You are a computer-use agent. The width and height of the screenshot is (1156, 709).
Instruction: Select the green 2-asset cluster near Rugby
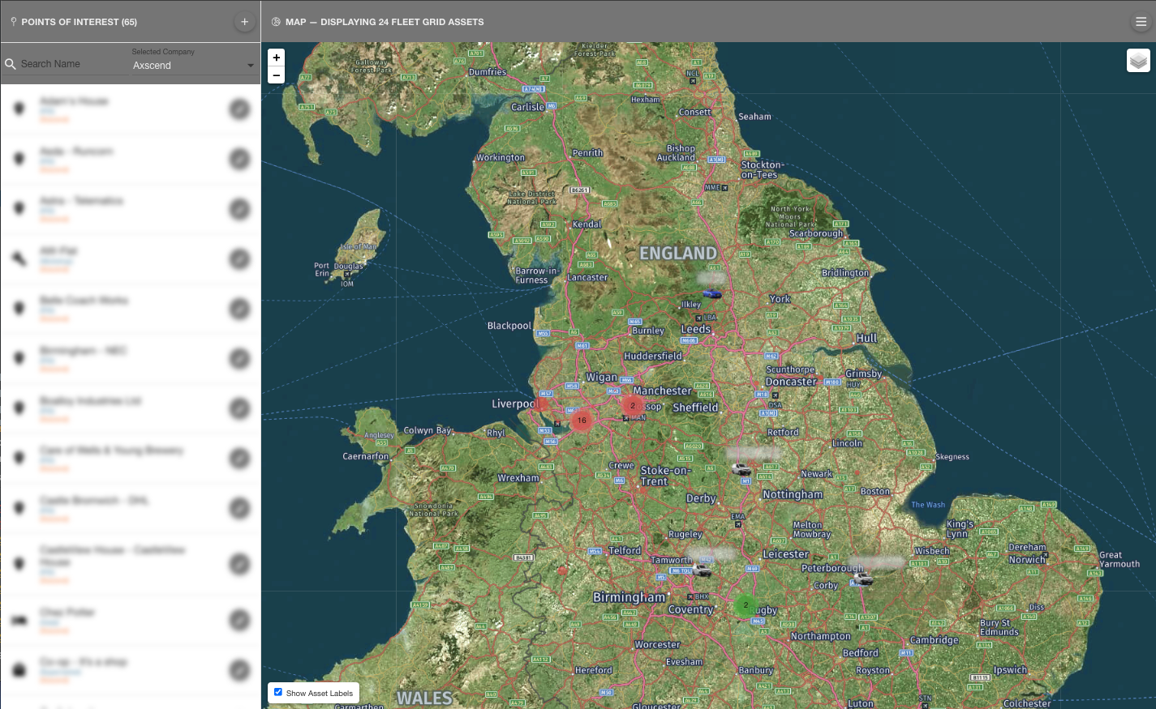click(745, 605)
